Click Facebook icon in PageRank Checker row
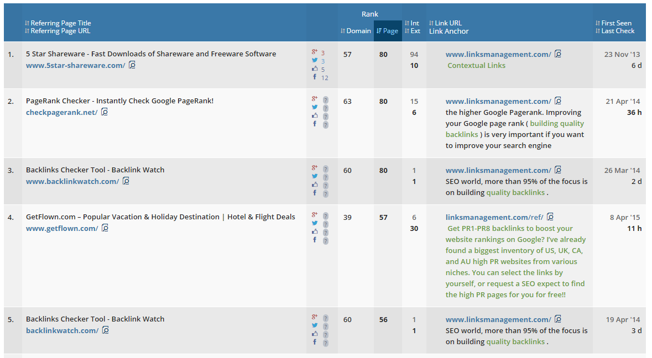The image size is (652, 358). (x=315, y=124)
